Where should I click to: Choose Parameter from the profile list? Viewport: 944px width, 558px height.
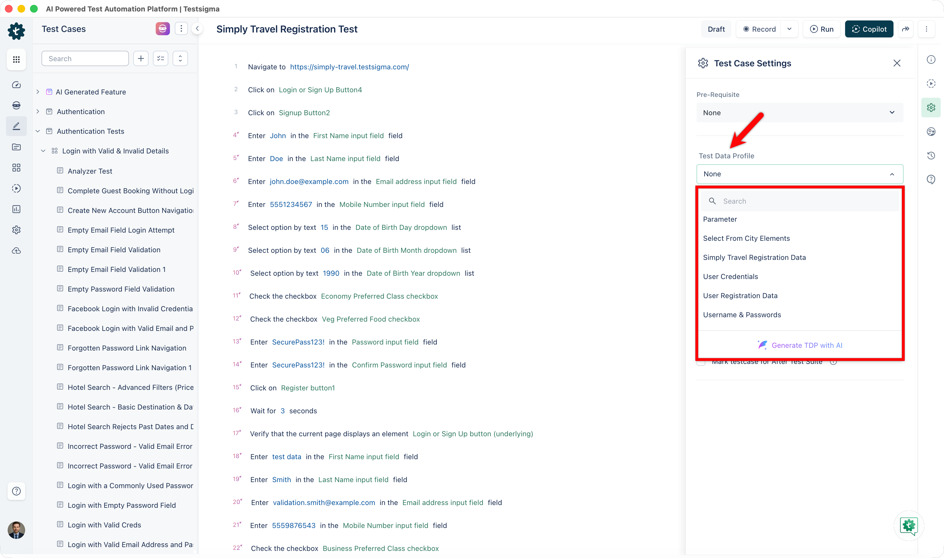(720, 219)
